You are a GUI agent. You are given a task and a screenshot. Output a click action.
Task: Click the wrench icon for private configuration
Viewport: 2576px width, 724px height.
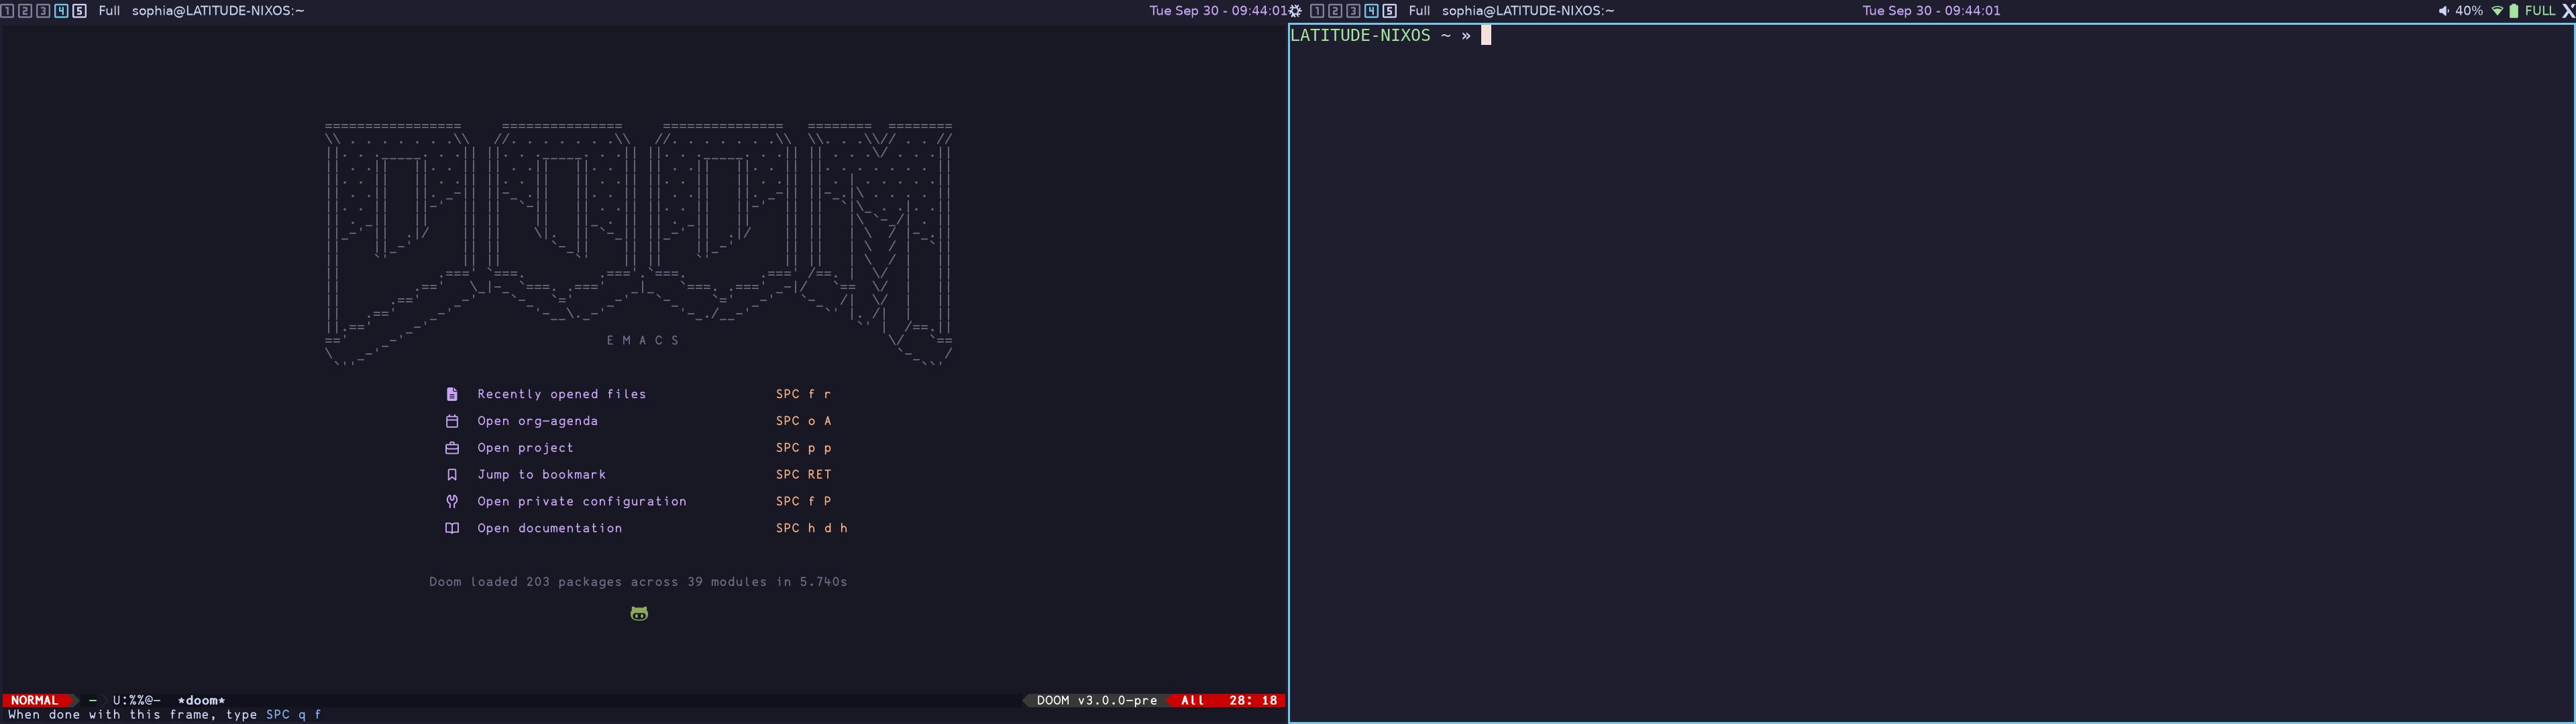click(452, 502)
